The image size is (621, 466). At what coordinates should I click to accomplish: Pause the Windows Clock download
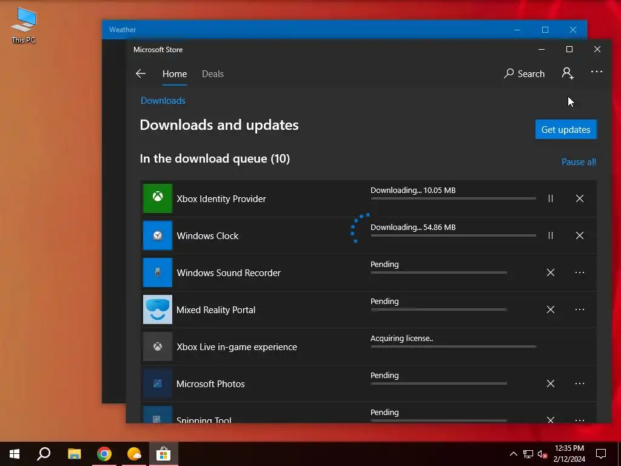pos(551,235)
